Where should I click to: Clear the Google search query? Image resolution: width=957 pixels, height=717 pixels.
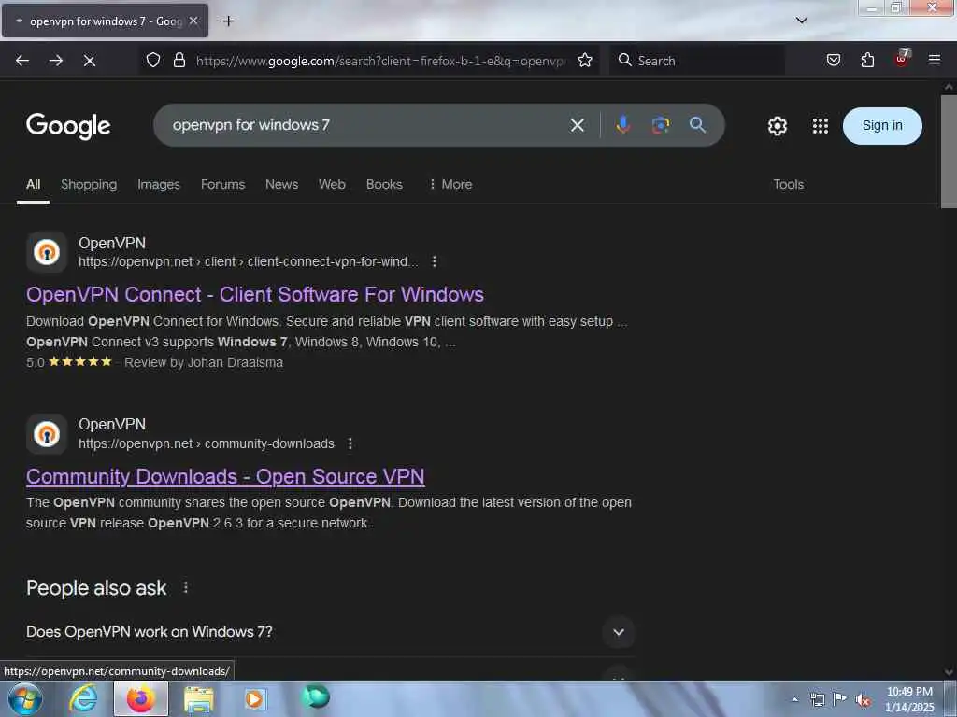click(577, 125)
